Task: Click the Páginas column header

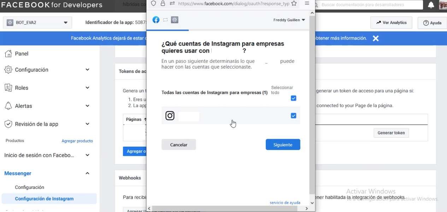Action: tap(136, 119)
